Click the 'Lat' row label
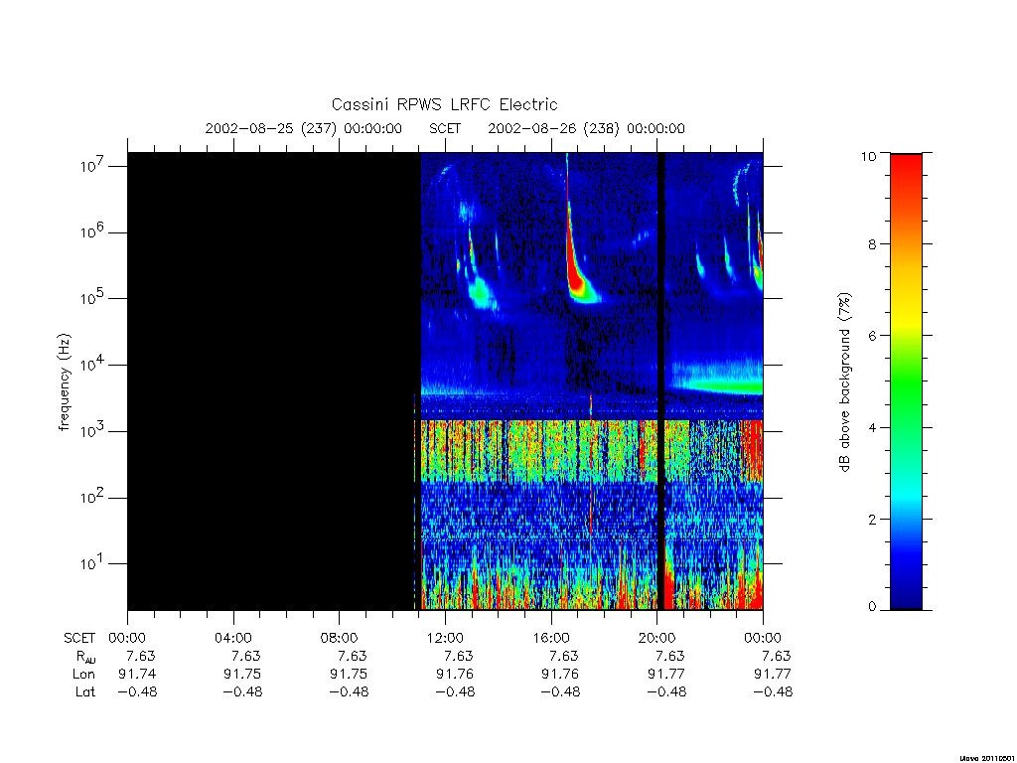 point(85,691)
